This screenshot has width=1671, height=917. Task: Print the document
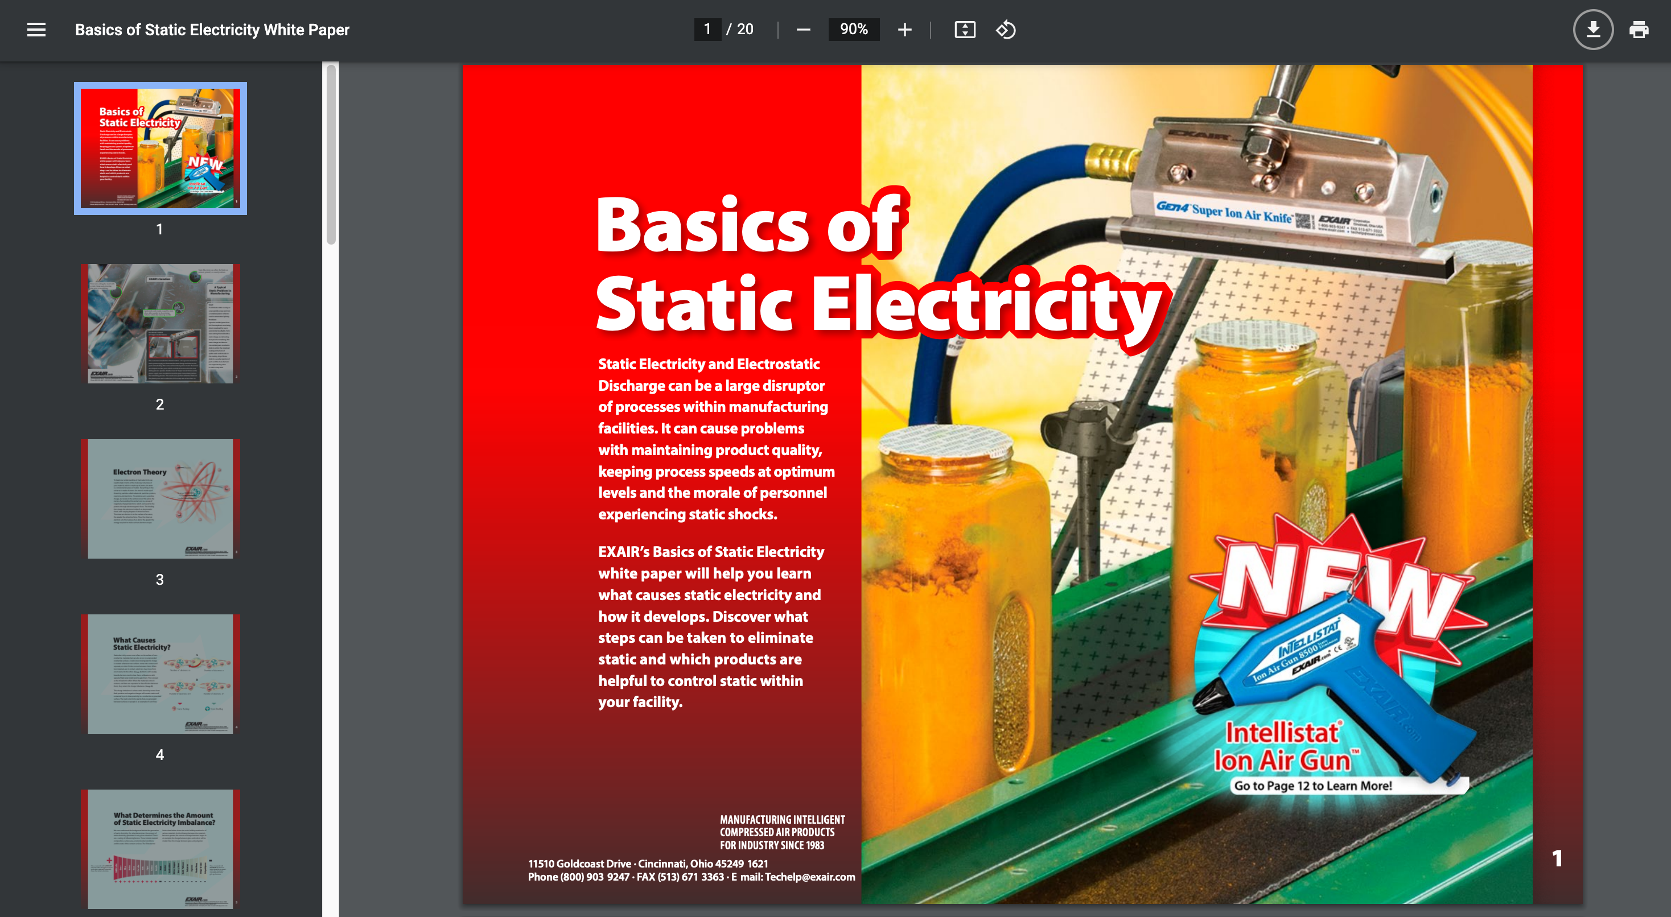pyautogui.click(x=1639, y=30)
